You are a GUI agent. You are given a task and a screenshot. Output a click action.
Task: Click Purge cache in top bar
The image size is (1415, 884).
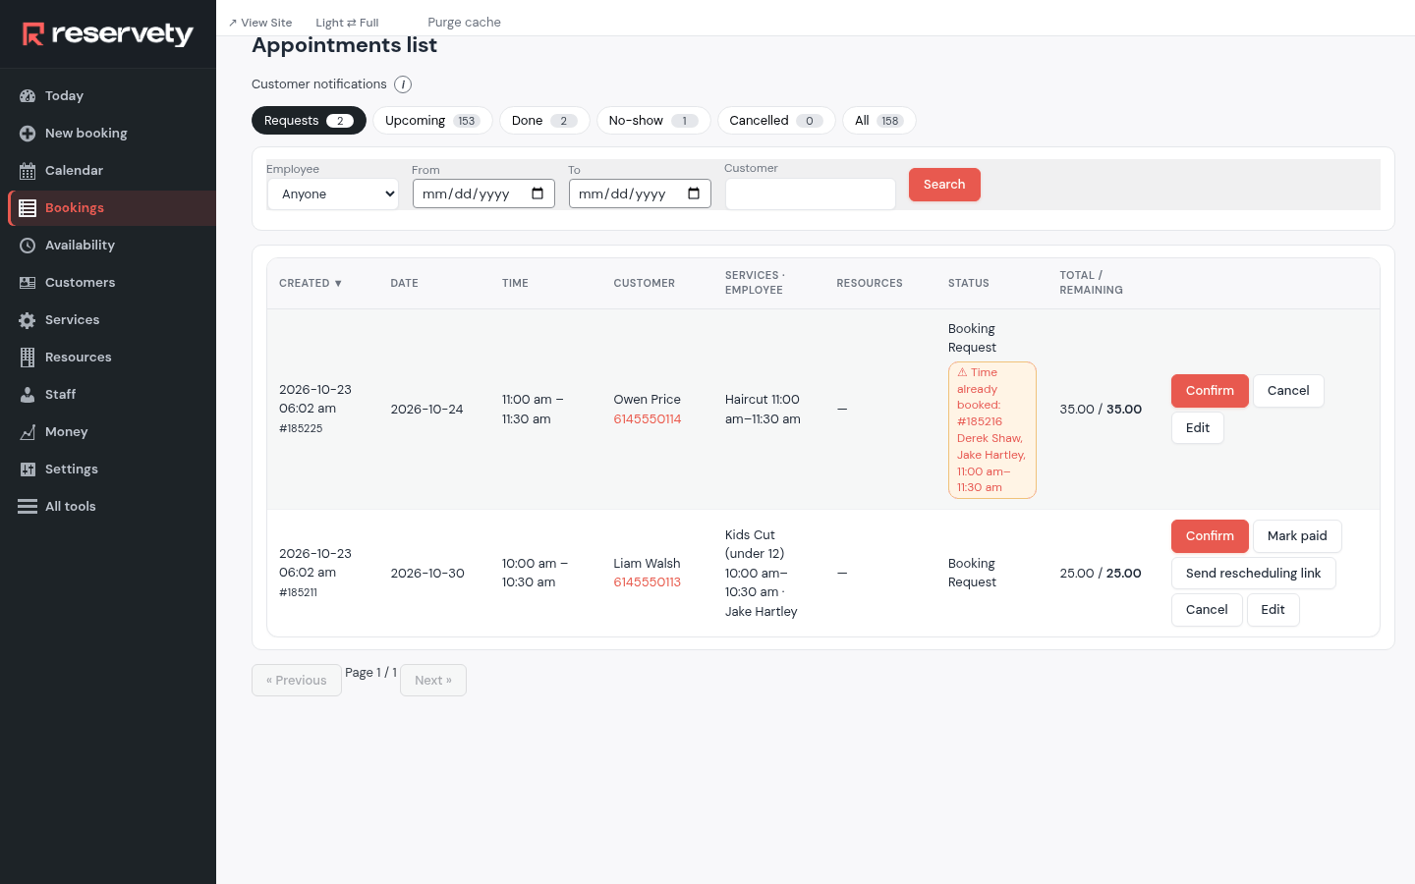(x=464, y=22)
